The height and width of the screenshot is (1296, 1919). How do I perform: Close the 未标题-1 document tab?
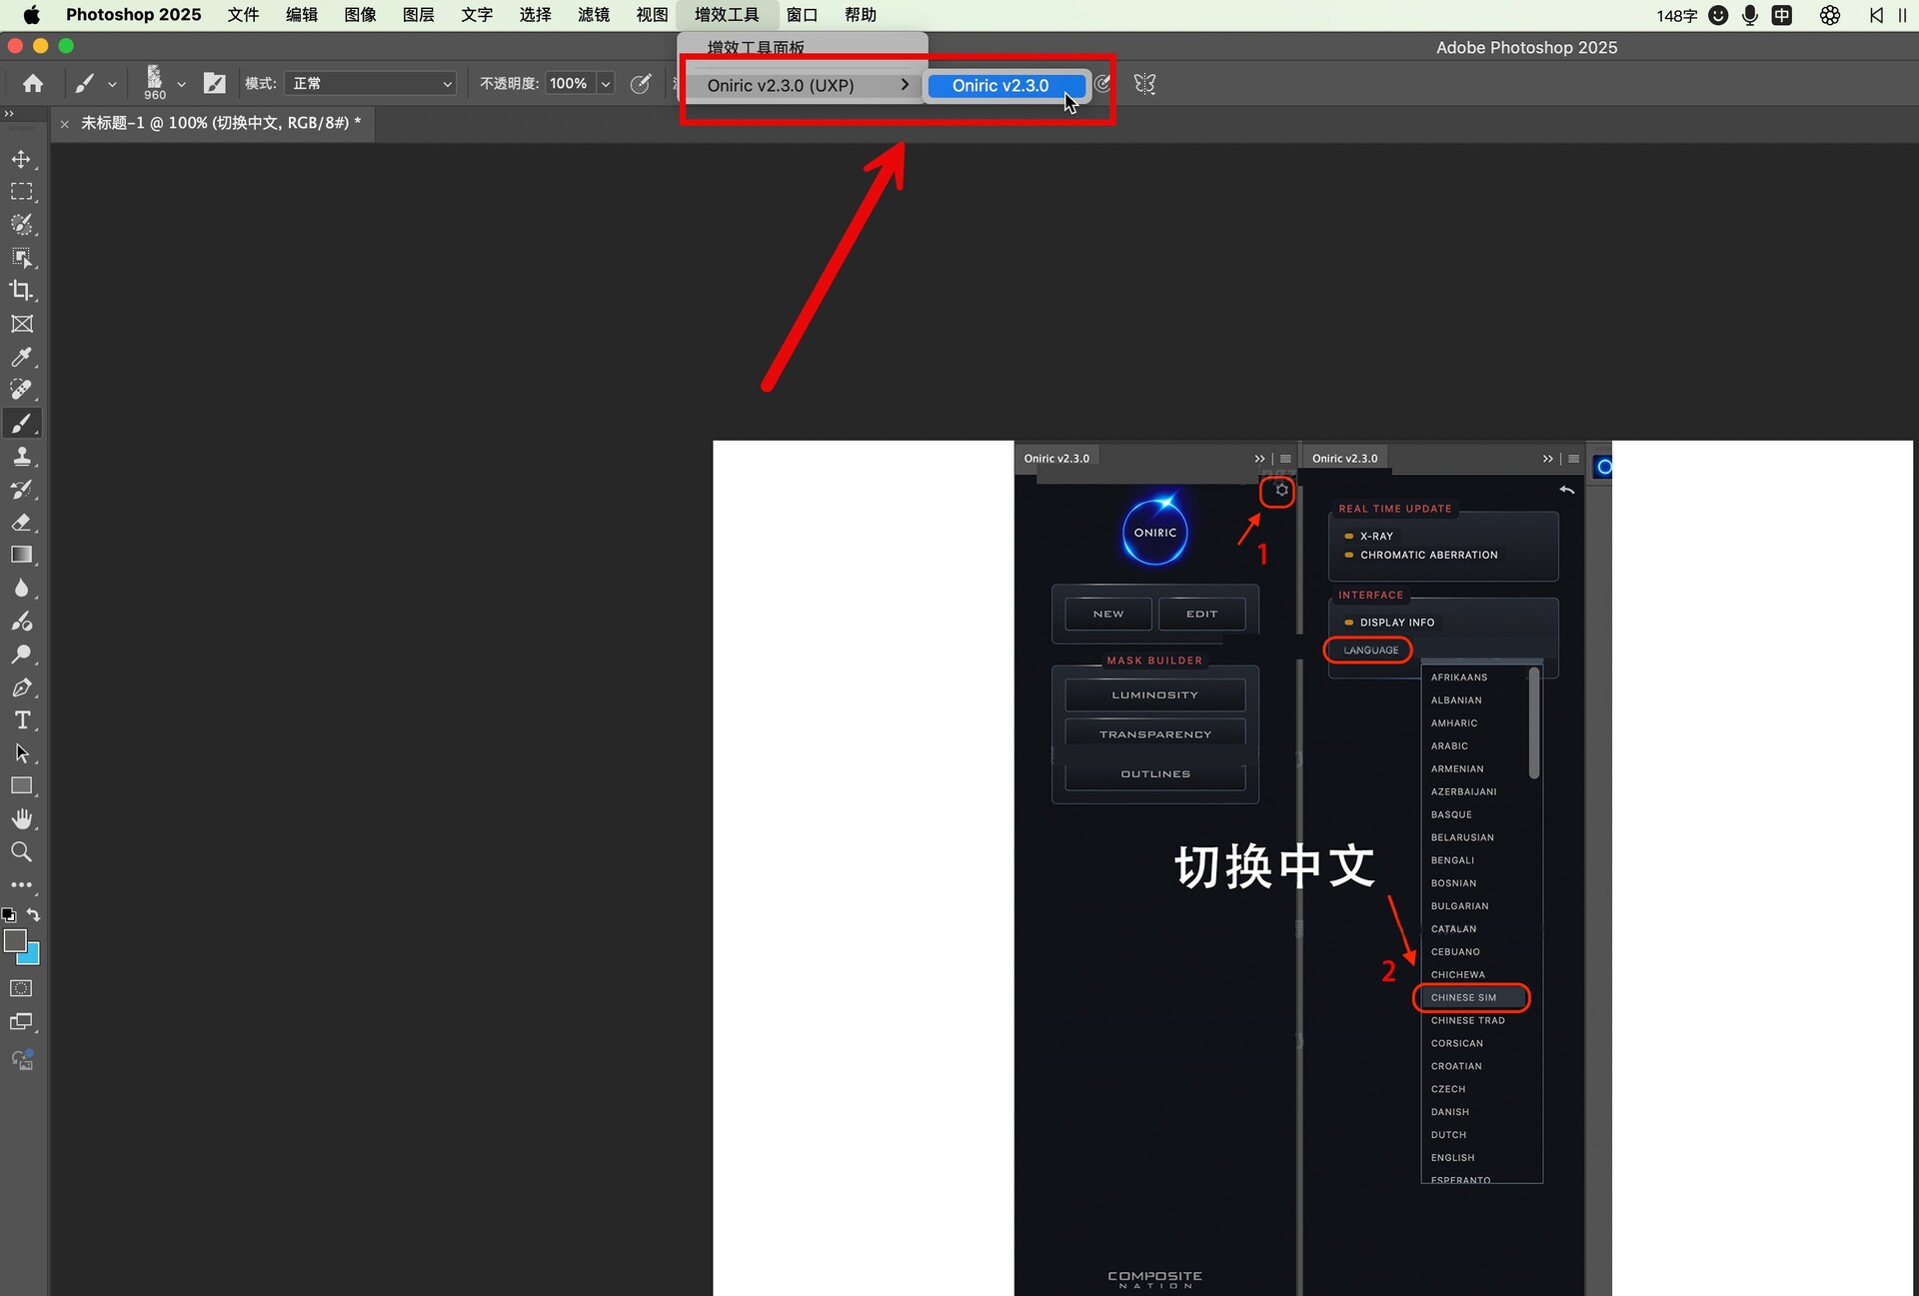tap(65, 124)
